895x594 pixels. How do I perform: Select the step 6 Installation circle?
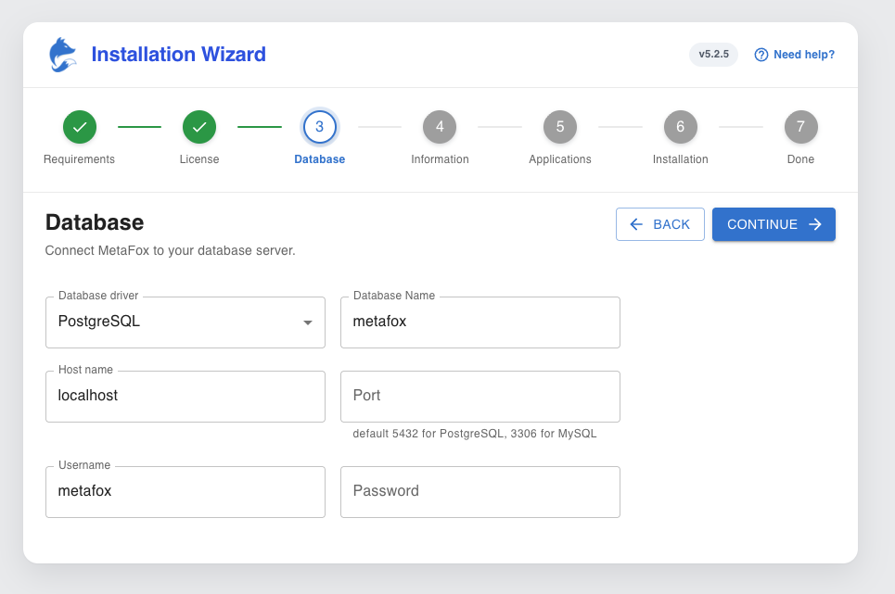(681, 127)
